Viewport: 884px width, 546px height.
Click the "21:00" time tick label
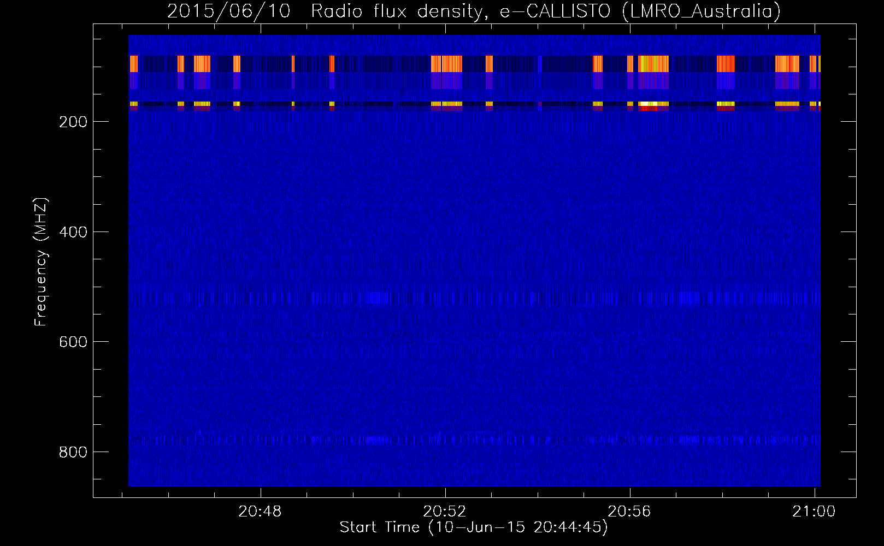point(814,511)
